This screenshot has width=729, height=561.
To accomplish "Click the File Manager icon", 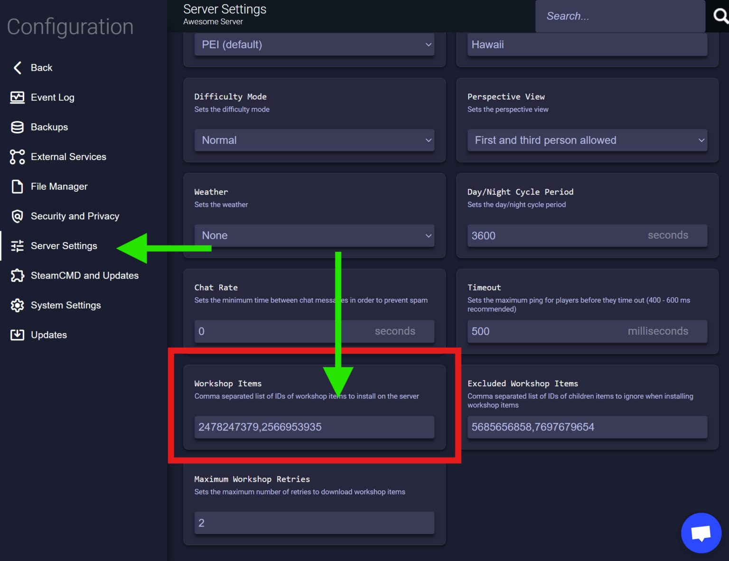I will (17, 187).
